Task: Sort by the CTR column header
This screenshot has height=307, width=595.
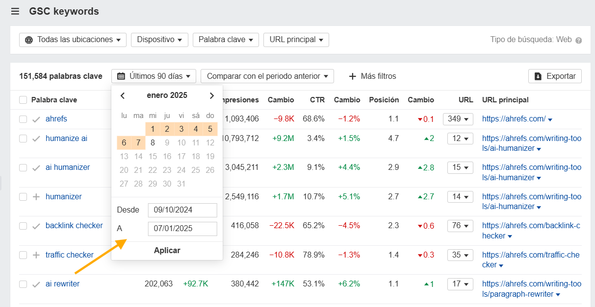Action: coord(317,100)
